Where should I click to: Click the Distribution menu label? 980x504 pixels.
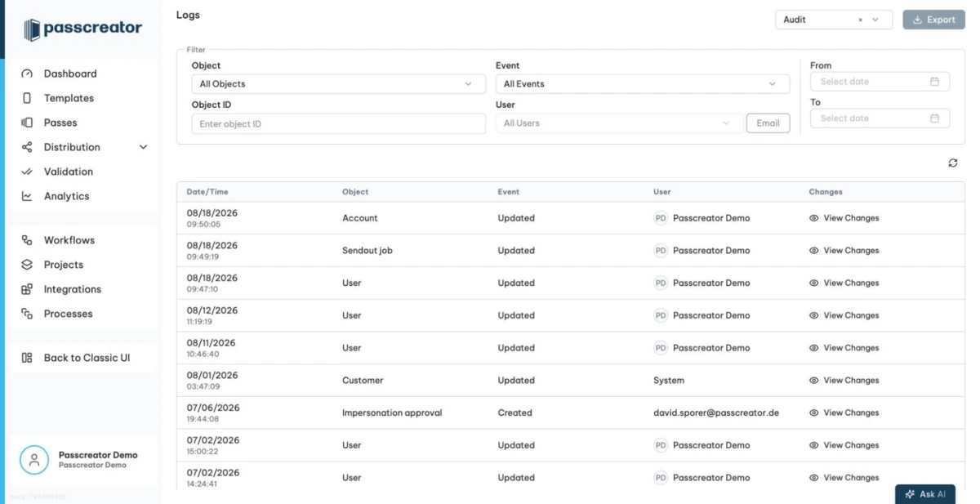72,147
